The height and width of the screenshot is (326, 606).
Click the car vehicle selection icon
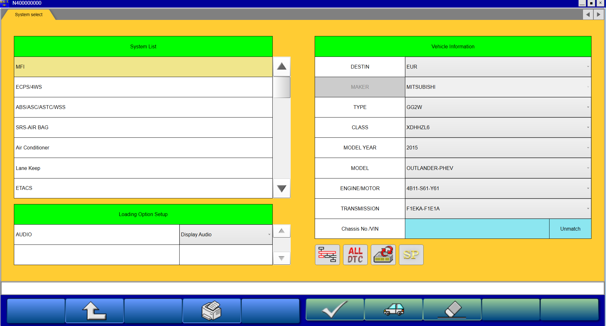[394, 310]
